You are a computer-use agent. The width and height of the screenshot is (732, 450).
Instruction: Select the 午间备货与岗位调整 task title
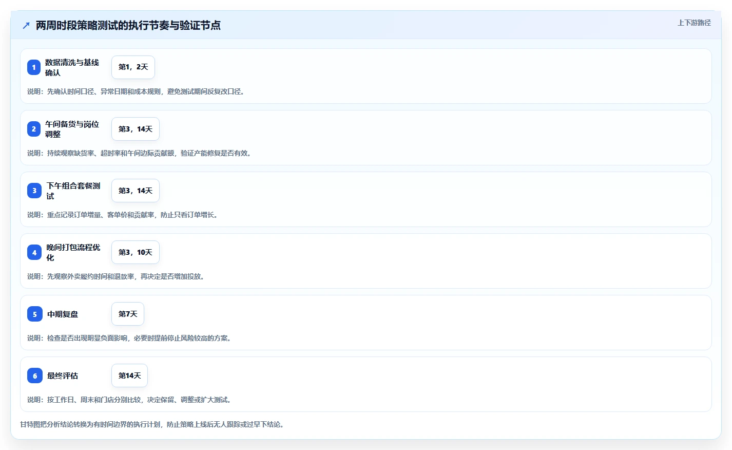[x=72, y=129]
